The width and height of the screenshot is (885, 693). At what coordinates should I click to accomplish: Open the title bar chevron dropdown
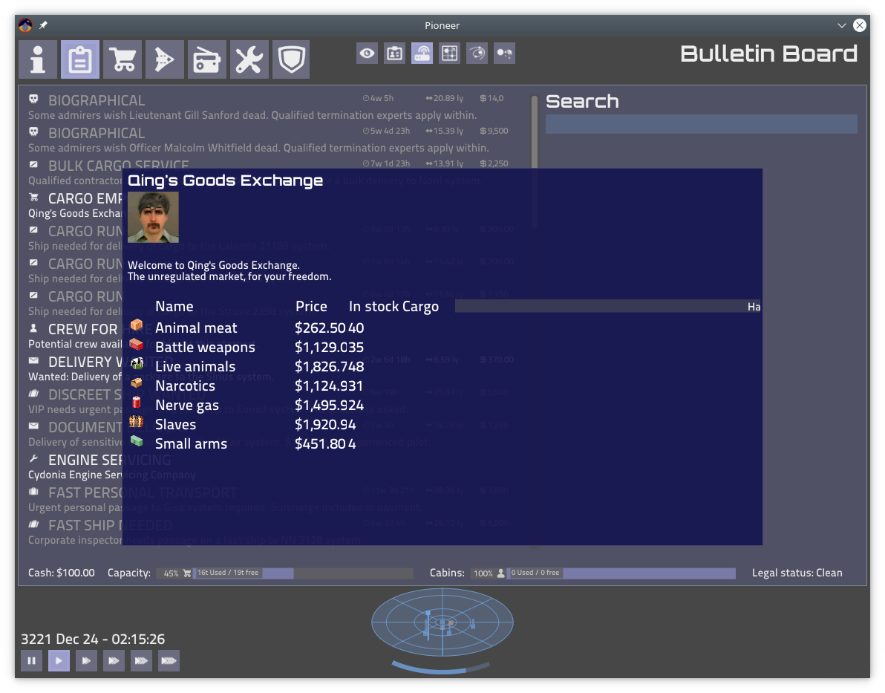841,25
